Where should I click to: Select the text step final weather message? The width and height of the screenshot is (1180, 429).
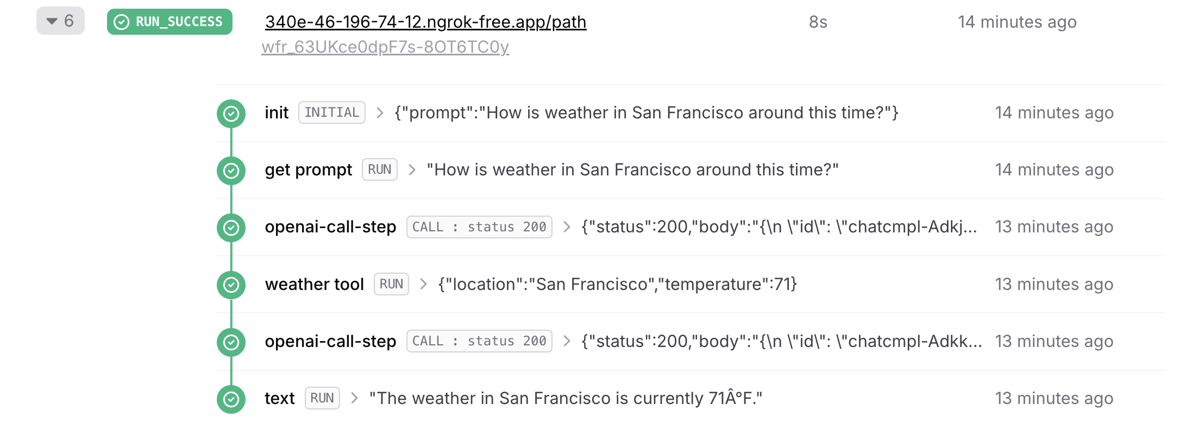pos(566,398)
